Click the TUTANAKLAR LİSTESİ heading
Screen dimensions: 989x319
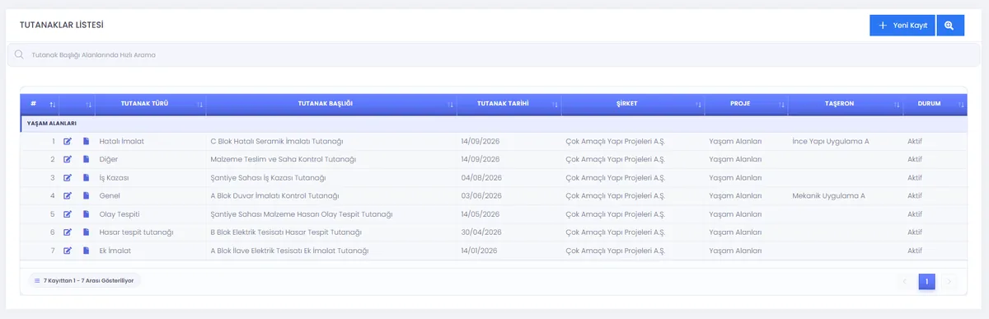click(x=61, y=25)
